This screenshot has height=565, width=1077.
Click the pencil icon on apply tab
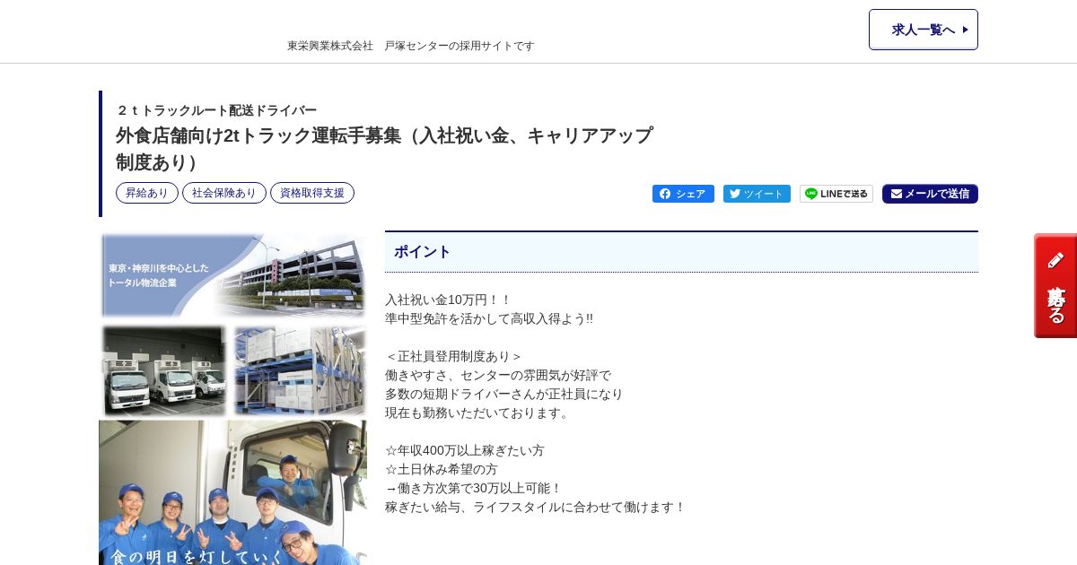pyautogui.click(x=1055, y=260)
